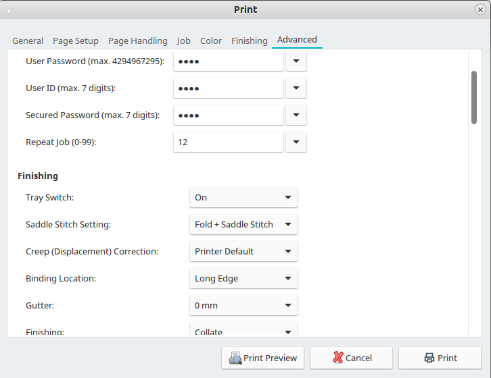Select the Job tab
Screen dimensions: 491x378
pyautogui.click(x=184, y=40)
